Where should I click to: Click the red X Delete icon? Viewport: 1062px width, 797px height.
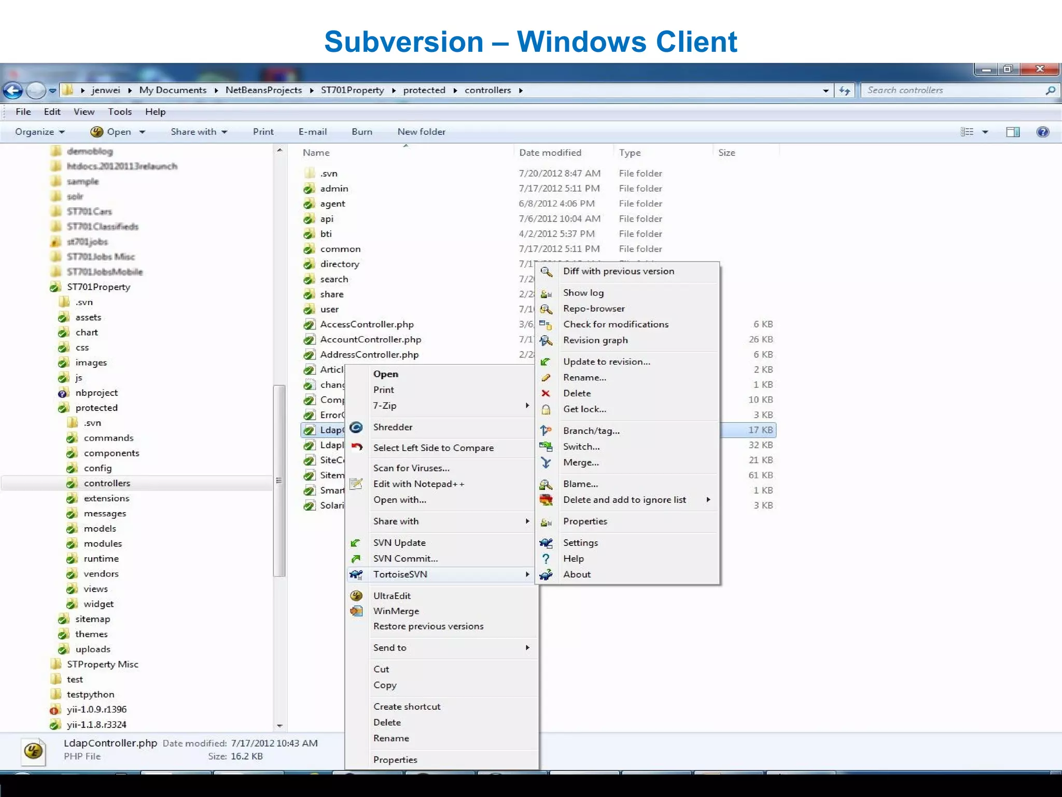click(546, 394)
